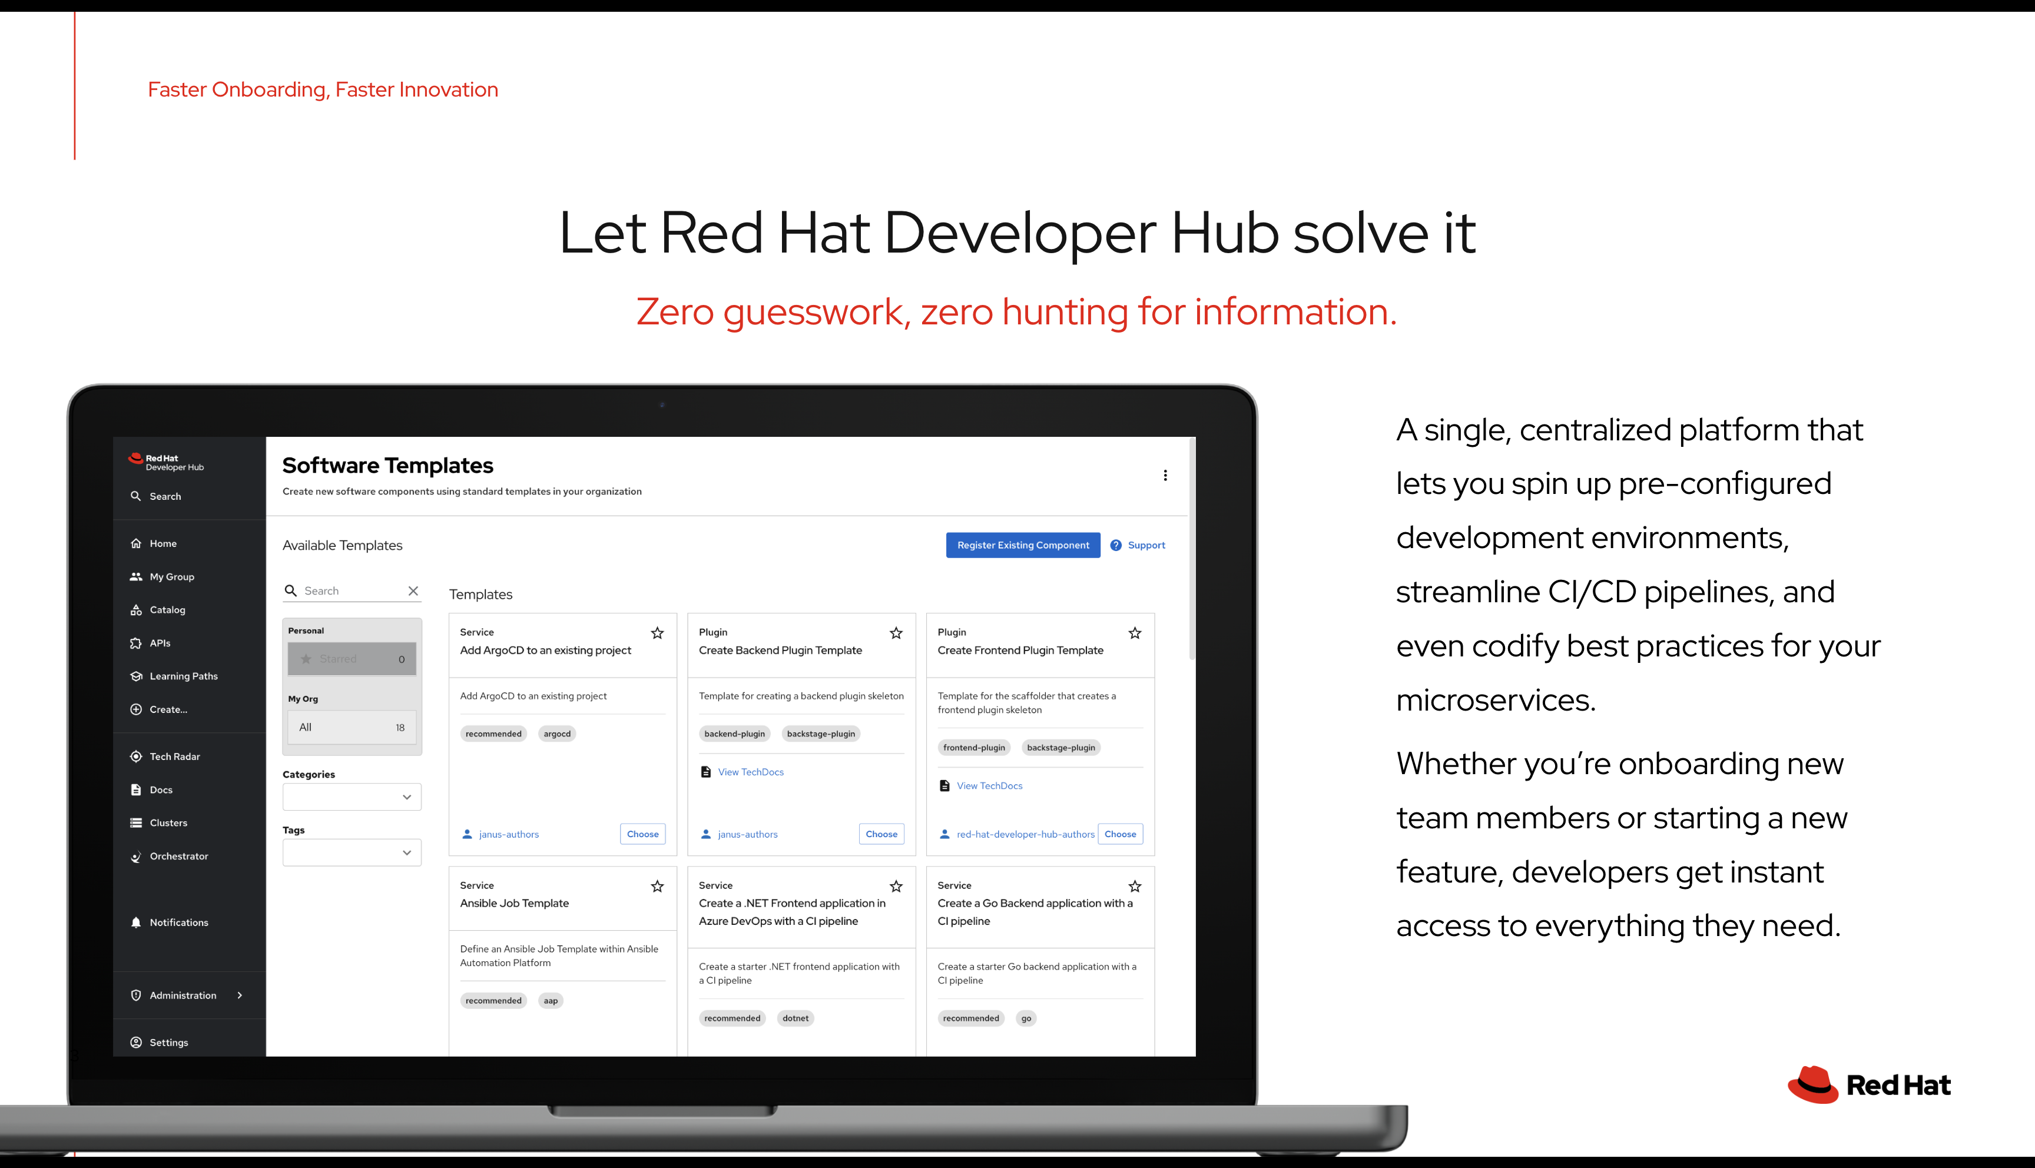This screenshot has height=1168, width=2035.
Task: Click the Red Hat Developer Hub logo
Action: 166,462
